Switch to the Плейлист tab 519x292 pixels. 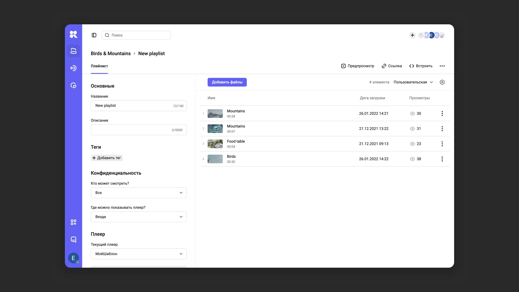pyautogui.click(x=99, y=66)
